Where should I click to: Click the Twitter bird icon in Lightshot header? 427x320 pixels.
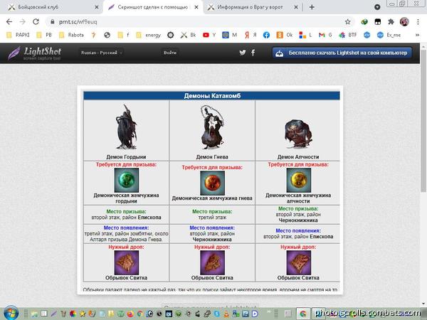[x=243, y=53]
